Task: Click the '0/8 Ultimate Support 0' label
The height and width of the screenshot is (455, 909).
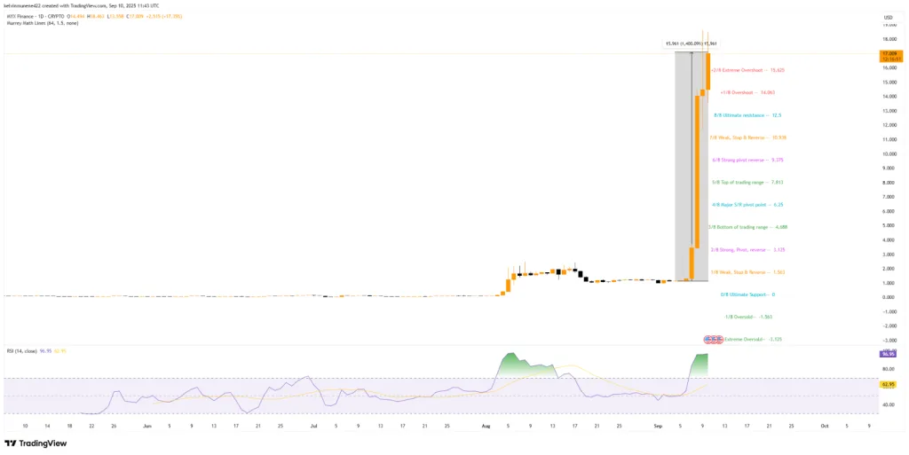Action: coord(747,294)
